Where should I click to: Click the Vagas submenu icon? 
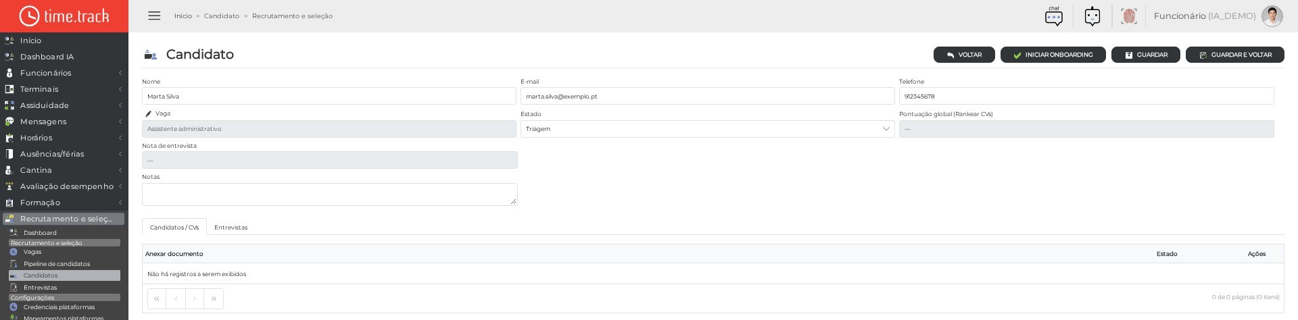click(14, 252)
